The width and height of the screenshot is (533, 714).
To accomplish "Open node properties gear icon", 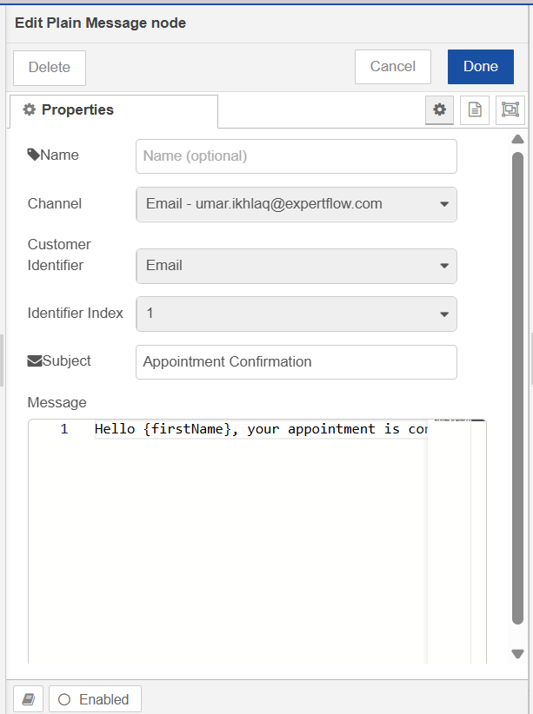I will 440,109.
